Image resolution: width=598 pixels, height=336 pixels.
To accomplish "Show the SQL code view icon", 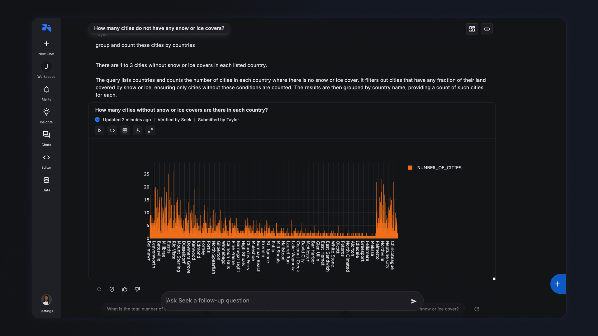I will click(x=112, y=130).
